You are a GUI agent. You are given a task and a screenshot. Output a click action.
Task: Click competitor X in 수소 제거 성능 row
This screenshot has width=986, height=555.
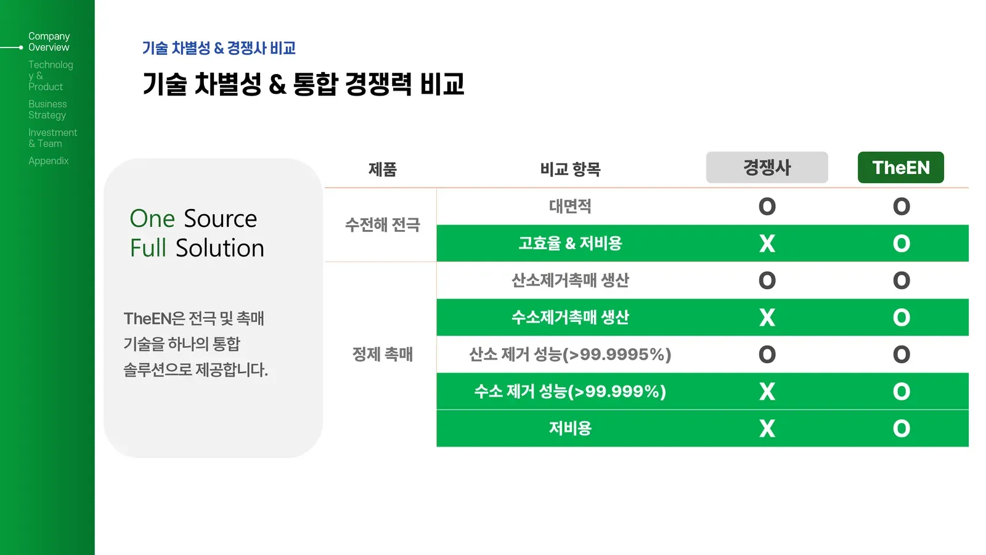coord(767,392)
